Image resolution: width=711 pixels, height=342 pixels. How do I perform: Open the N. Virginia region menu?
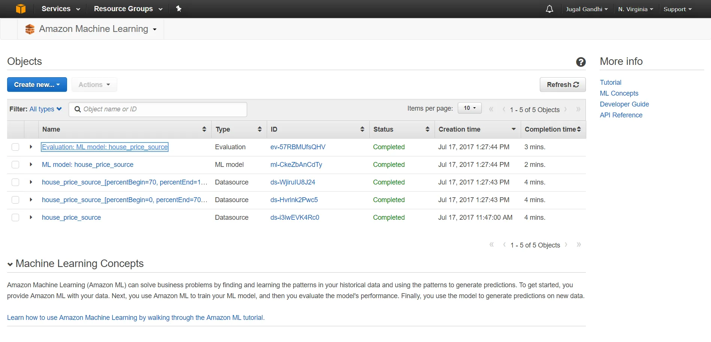pyautogui.click(x=635, y=9)
